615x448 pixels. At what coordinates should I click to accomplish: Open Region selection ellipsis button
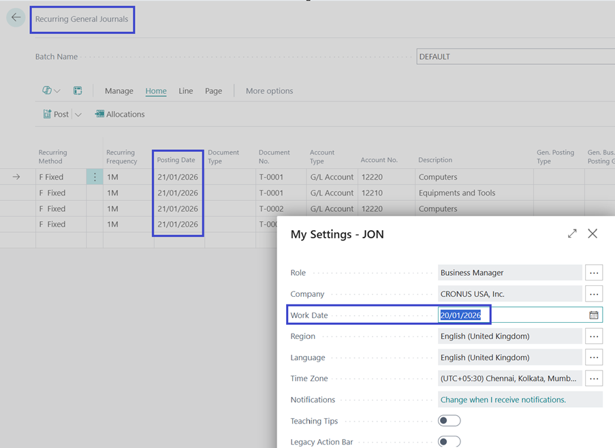(x=594, y=336)
